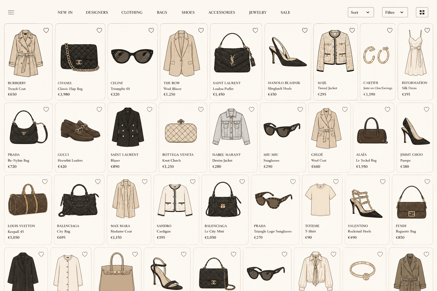437x291 pixels.
Task: Open the SHOES menu item
Action: coord(188,13)
